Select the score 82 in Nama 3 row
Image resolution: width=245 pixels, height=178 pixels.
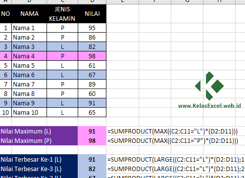[92, 46]
